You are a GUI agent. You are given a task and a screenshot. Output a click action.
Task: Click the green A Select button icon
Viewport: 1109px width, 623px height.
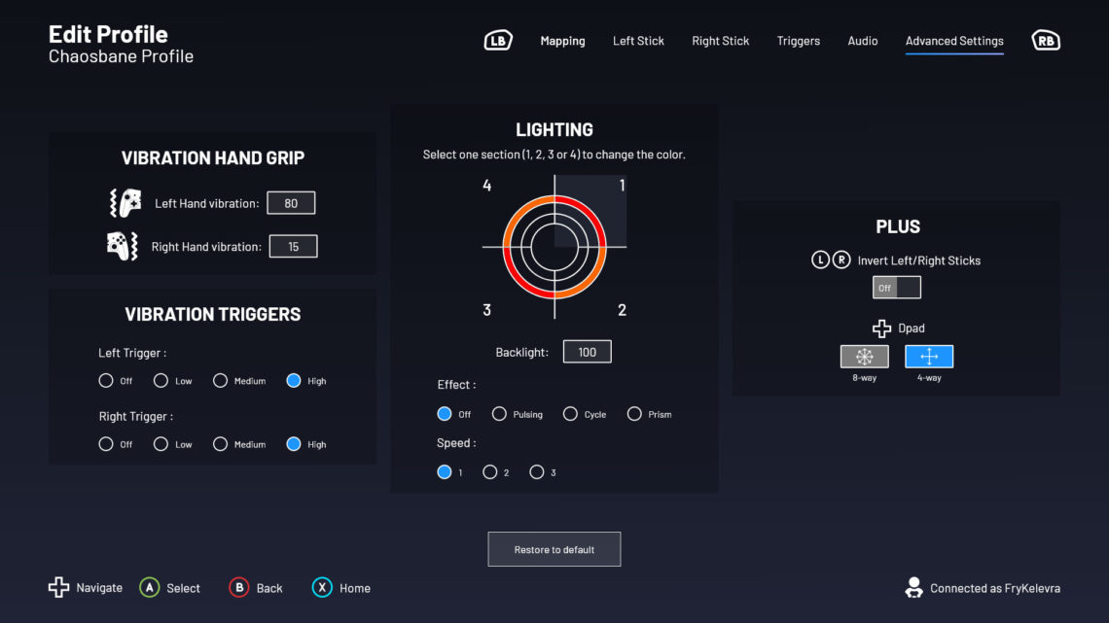tap(149, 588)
